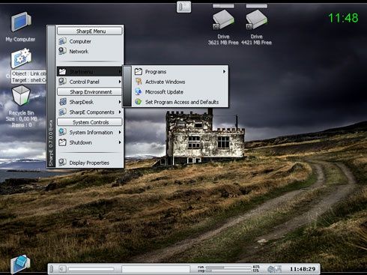The width and height of the screenshot is (367, 275).
Task: Click the Display Properties menu icon
Action: pyautogui.click(x=62, y=163)
